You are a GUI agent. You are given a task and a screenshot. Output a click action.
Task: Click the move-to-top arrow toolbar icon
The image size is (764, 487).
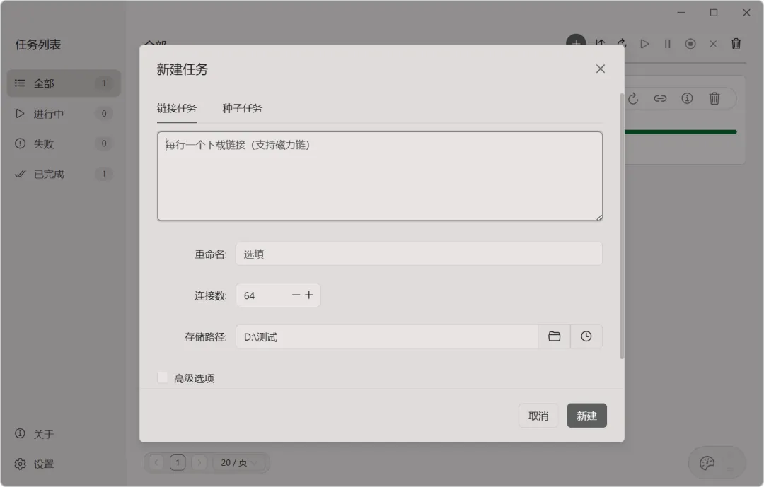tap(601, 43)
